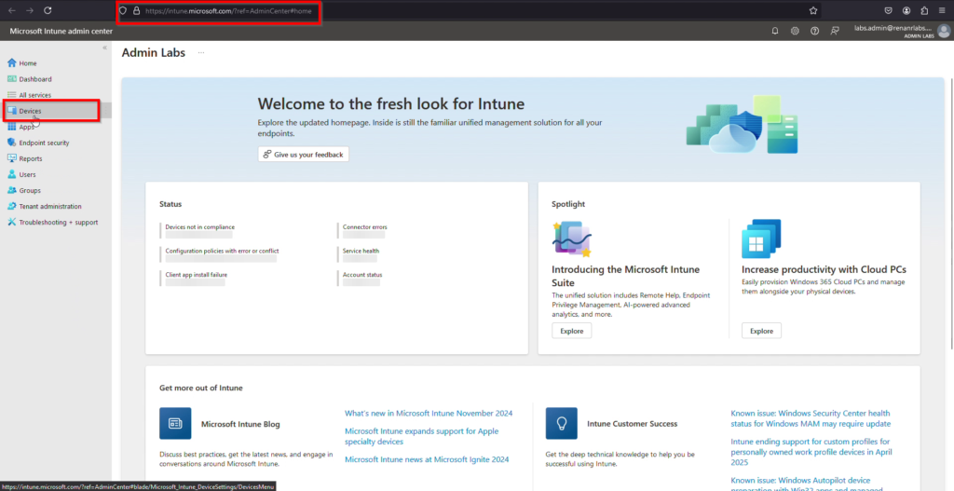Image resolution: width=954 pixels, height=491 pixels.
Task: Click the Troubleshooting + support icon
Action: click(11, 222)
